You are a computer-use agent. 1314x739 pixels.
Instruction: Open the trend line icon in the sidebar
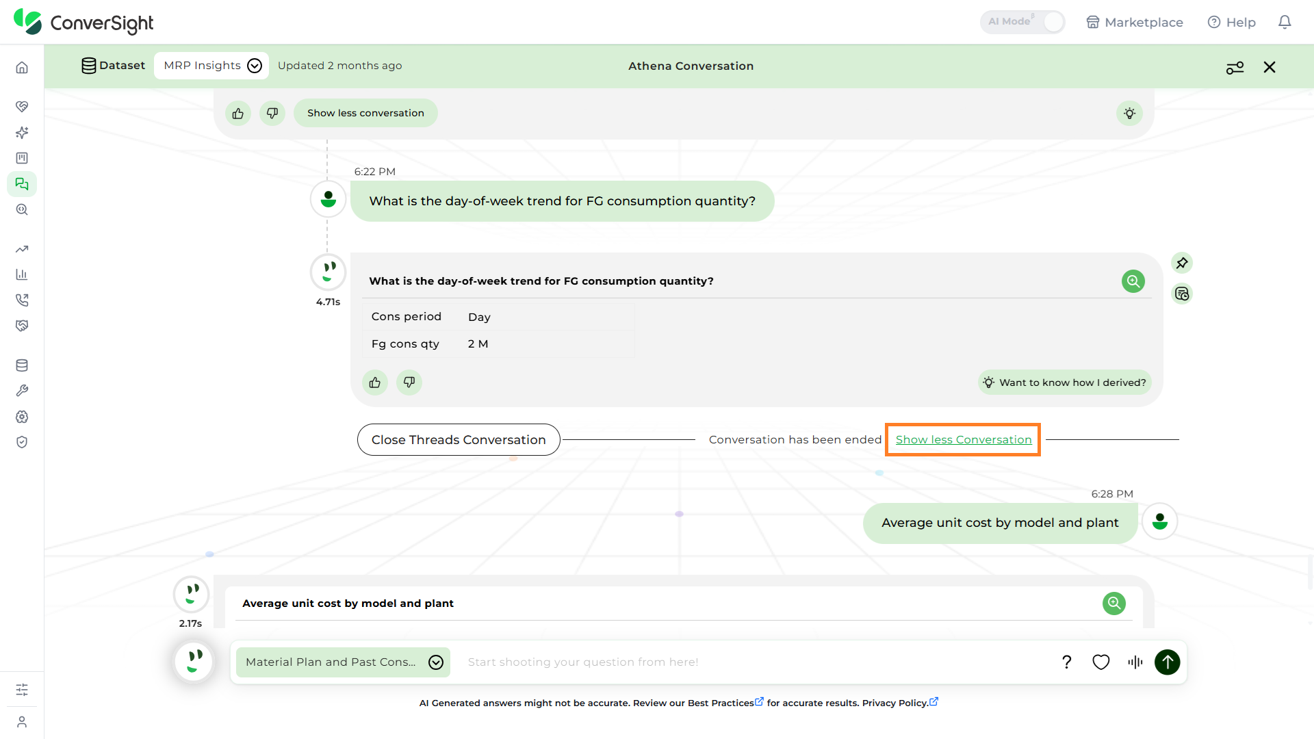coord(22,249)
